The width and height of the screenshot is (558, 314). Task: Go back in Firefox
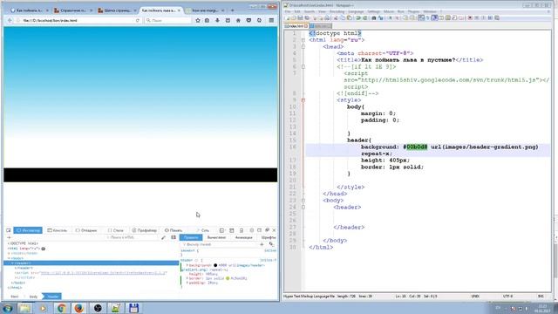point(10,21)
